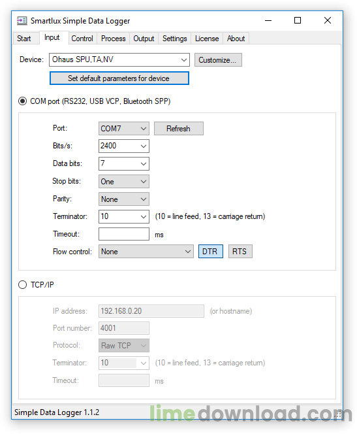Click the status text Simple Data Logger 1.1.2

(57, 412)
